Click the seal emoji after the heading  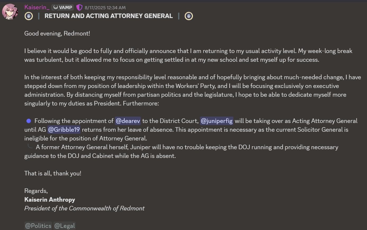pyautogui.click(x=189, y=16)
